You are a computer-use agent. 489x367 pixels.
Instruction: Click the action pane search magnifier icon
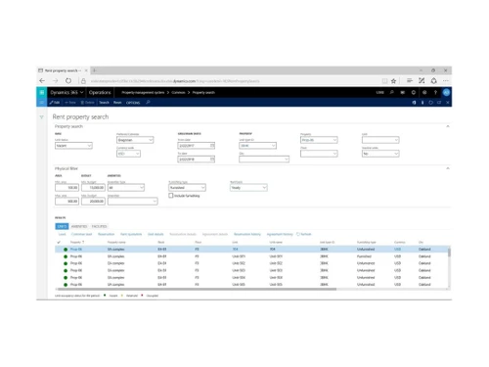click(148, 102)
